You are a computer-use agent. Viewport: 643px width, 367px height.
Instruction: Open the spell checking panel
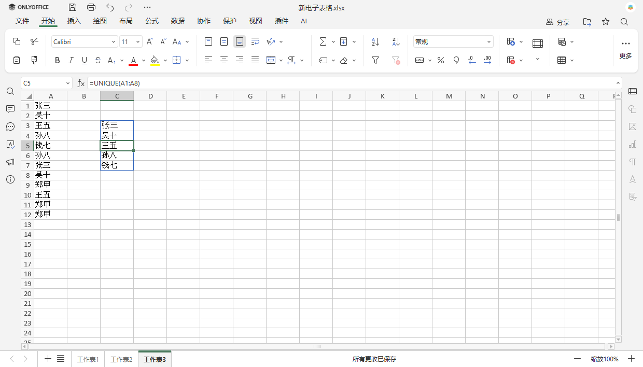(10, 145)
